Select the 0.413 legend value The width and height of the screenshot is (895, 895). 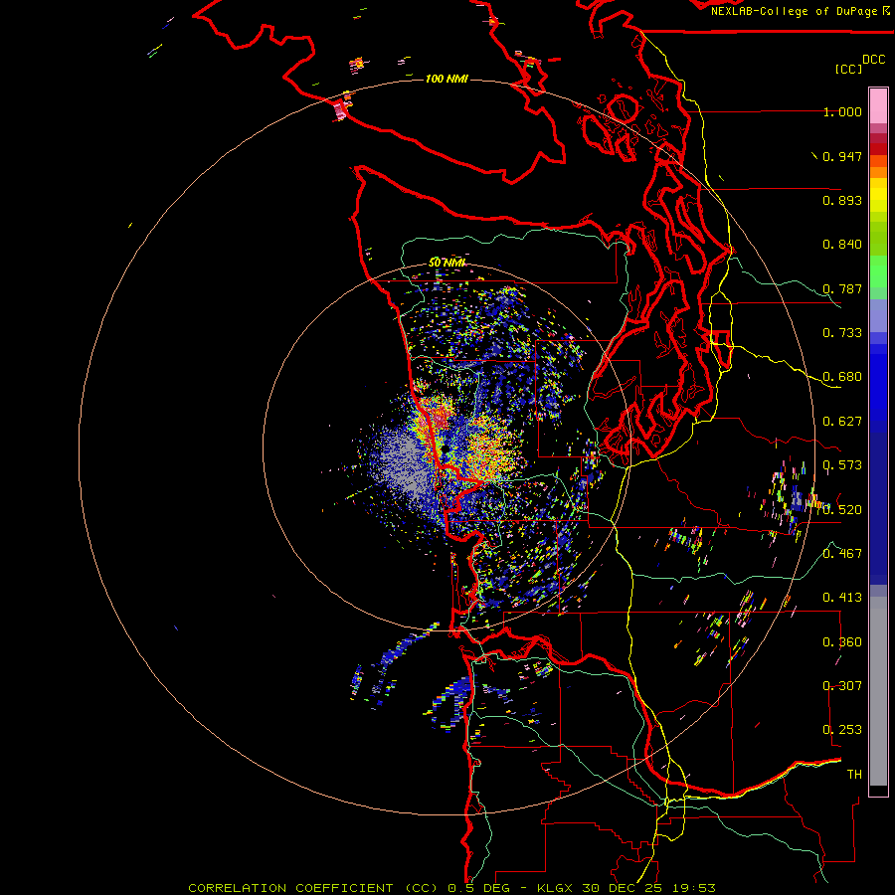tap(842, 598)
